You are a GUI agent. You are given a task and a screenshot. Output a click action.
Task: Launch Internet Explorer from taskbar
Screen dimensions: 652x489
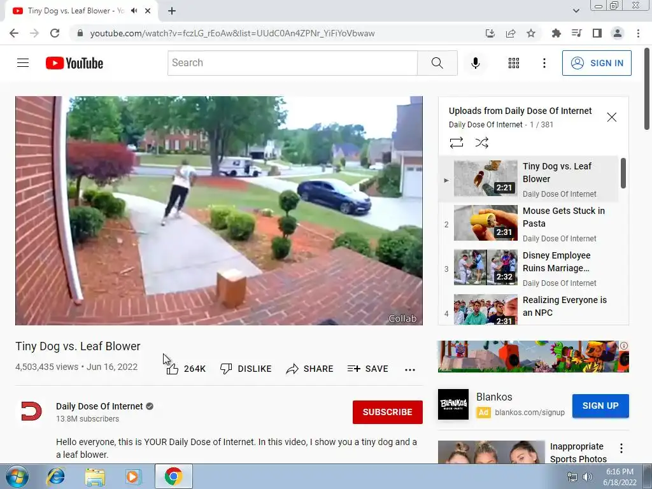pyautogui.click(x=56, y=476)
